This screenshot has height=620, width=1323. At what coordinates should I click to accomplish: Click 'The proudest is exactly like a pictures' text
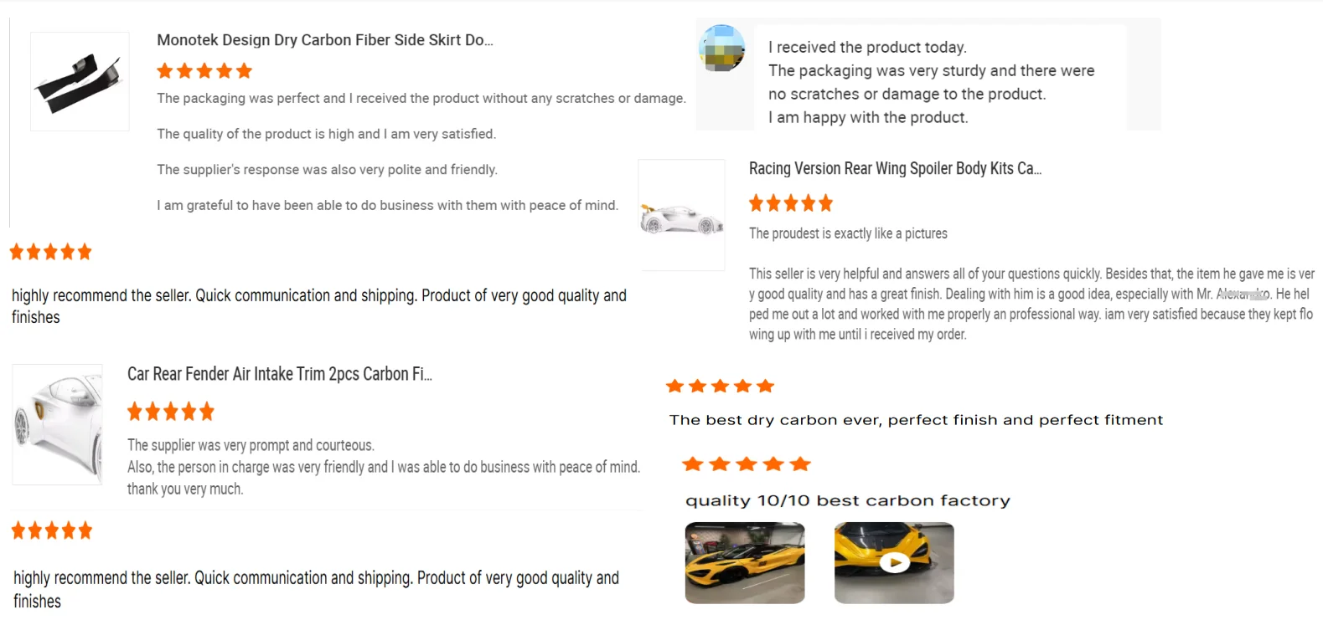(848, 233)
